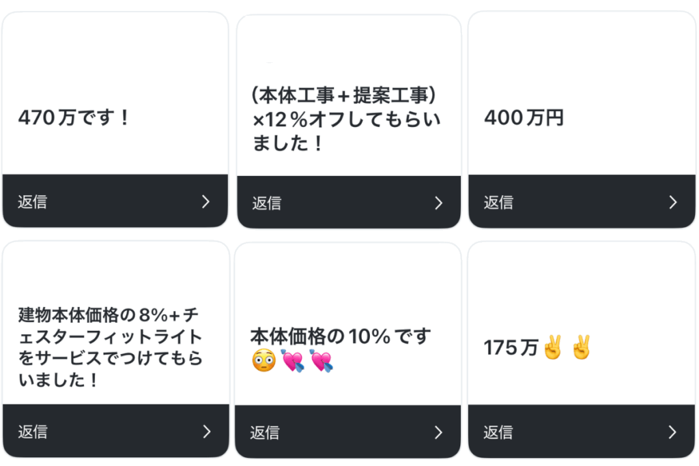This screenshot has width=699, height=466.
Task: Click the second heart with arrow emoji
Action: [322, 361]
